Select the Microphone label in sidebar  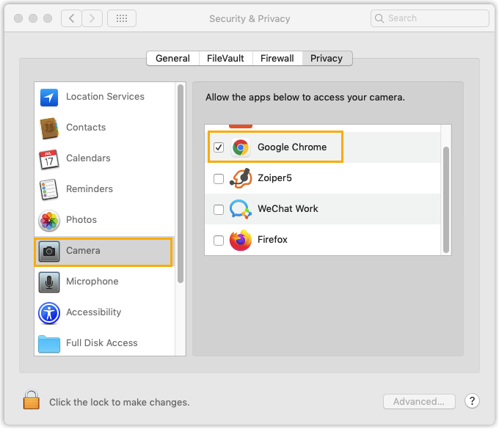(92, 282)
